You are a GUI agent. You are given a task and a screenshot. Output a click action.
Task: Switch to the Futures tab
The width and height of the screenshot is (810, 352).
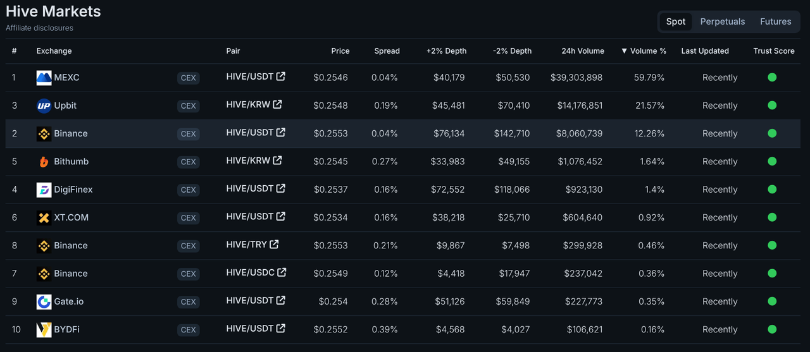[775, 21]
